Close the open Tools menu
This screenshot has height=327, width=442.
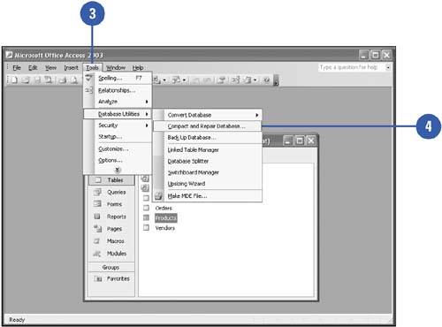[92, 68]
